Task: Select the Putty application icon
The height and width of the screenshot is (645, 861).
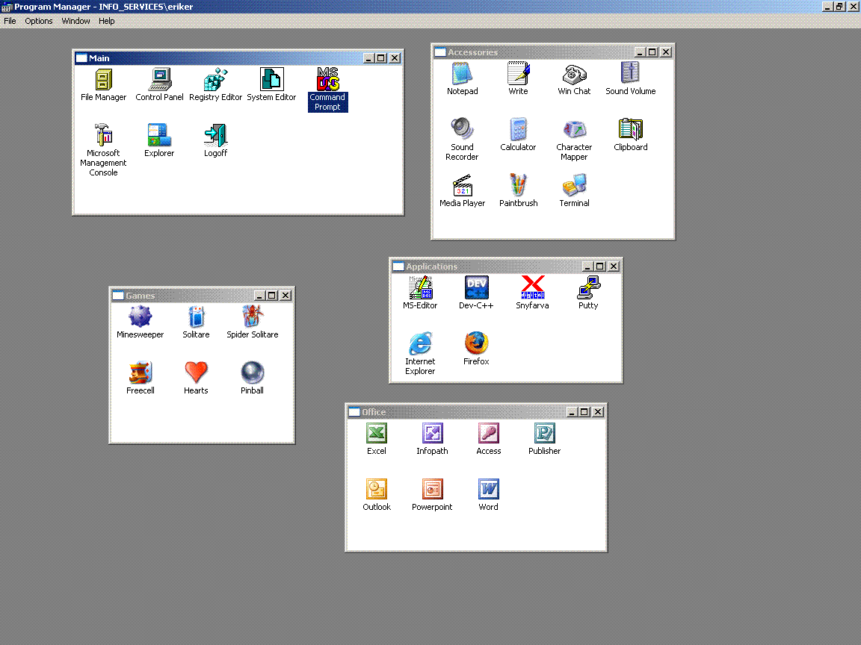Action: (588, 287)
